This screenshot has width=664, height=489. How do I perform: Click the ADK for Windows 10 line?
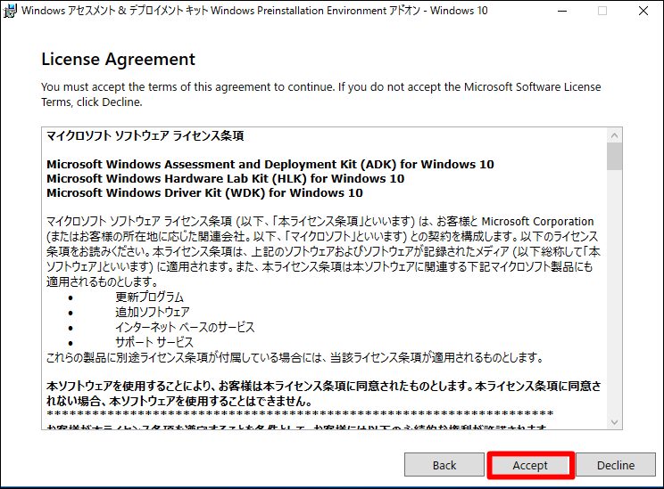(x=270, y=164)
